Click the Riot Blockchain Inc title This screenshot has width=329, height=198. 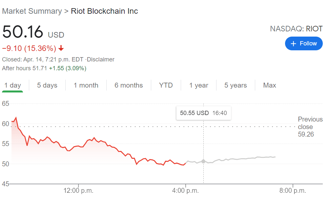(104, 11)
